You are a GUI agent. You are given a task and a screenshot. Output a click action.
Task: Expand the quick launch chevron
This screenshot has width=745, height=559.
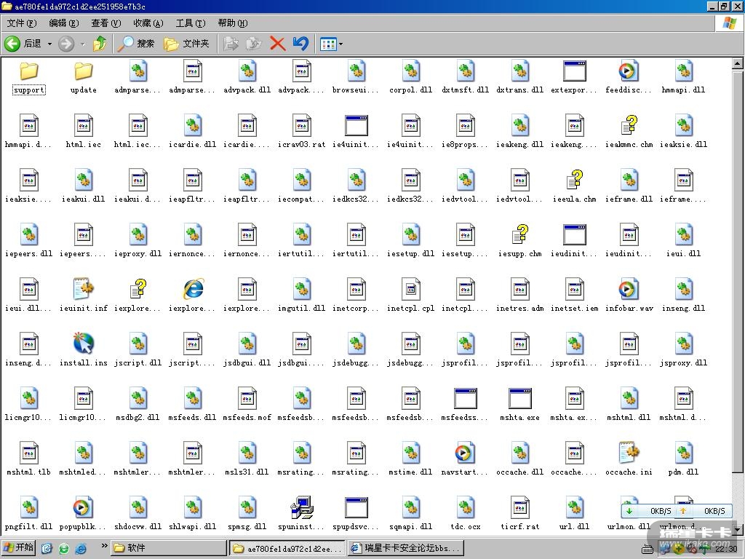tap(105, 545)
